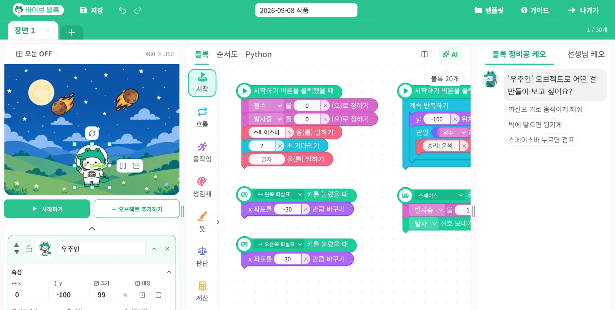Open the 붓 block category
615x310 pixels.
point(202,222)
